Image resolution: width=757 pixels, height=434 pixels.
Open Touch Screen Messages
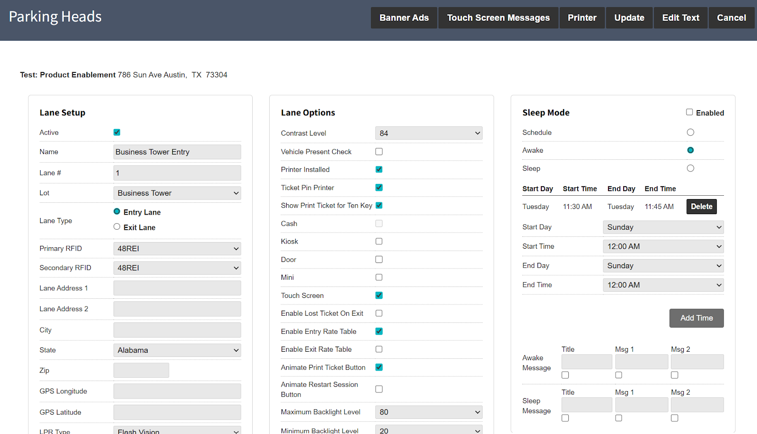(498, 18)
